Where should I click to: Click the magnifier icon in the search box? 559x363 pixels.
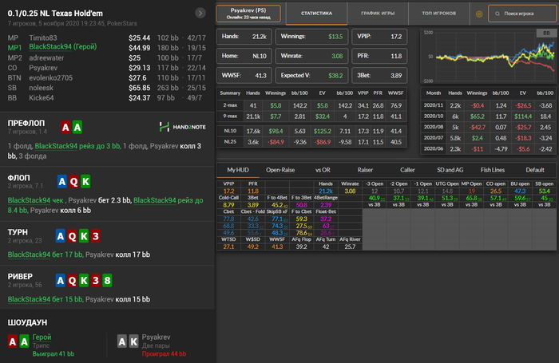[x=497, y=14]
